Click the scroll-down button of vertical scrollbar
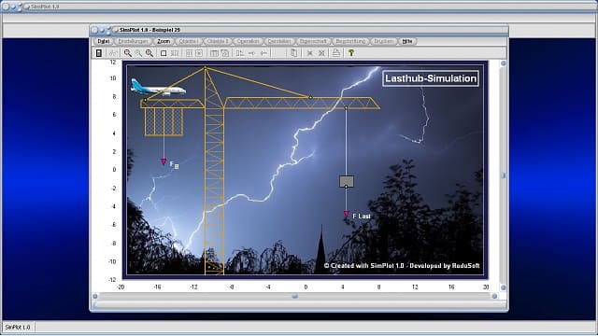The width and height of the screenshot is (598, 336). [503, 287]
